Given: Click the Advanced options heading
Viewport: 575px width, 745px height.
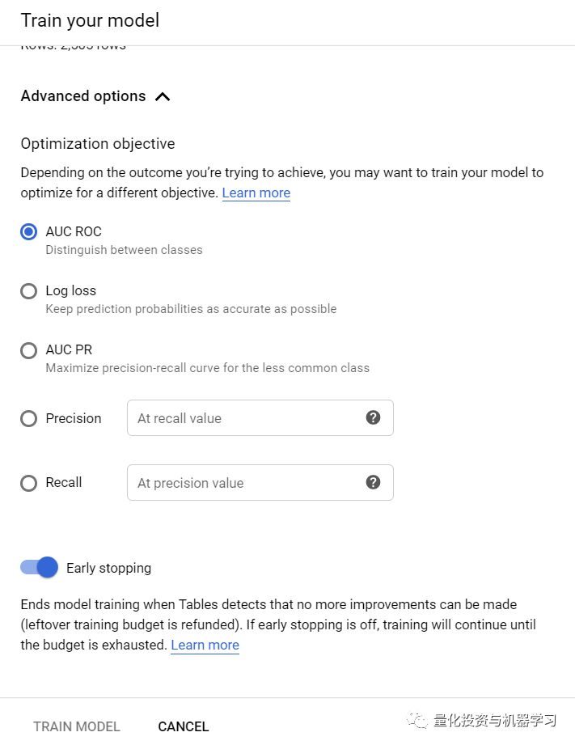Looking at the screenshot, I should point(83,96).
